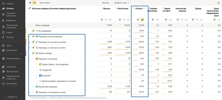Open Отчеты in the sidebar
The height and width of the screenshot is (100, 222).
[8, 9]
